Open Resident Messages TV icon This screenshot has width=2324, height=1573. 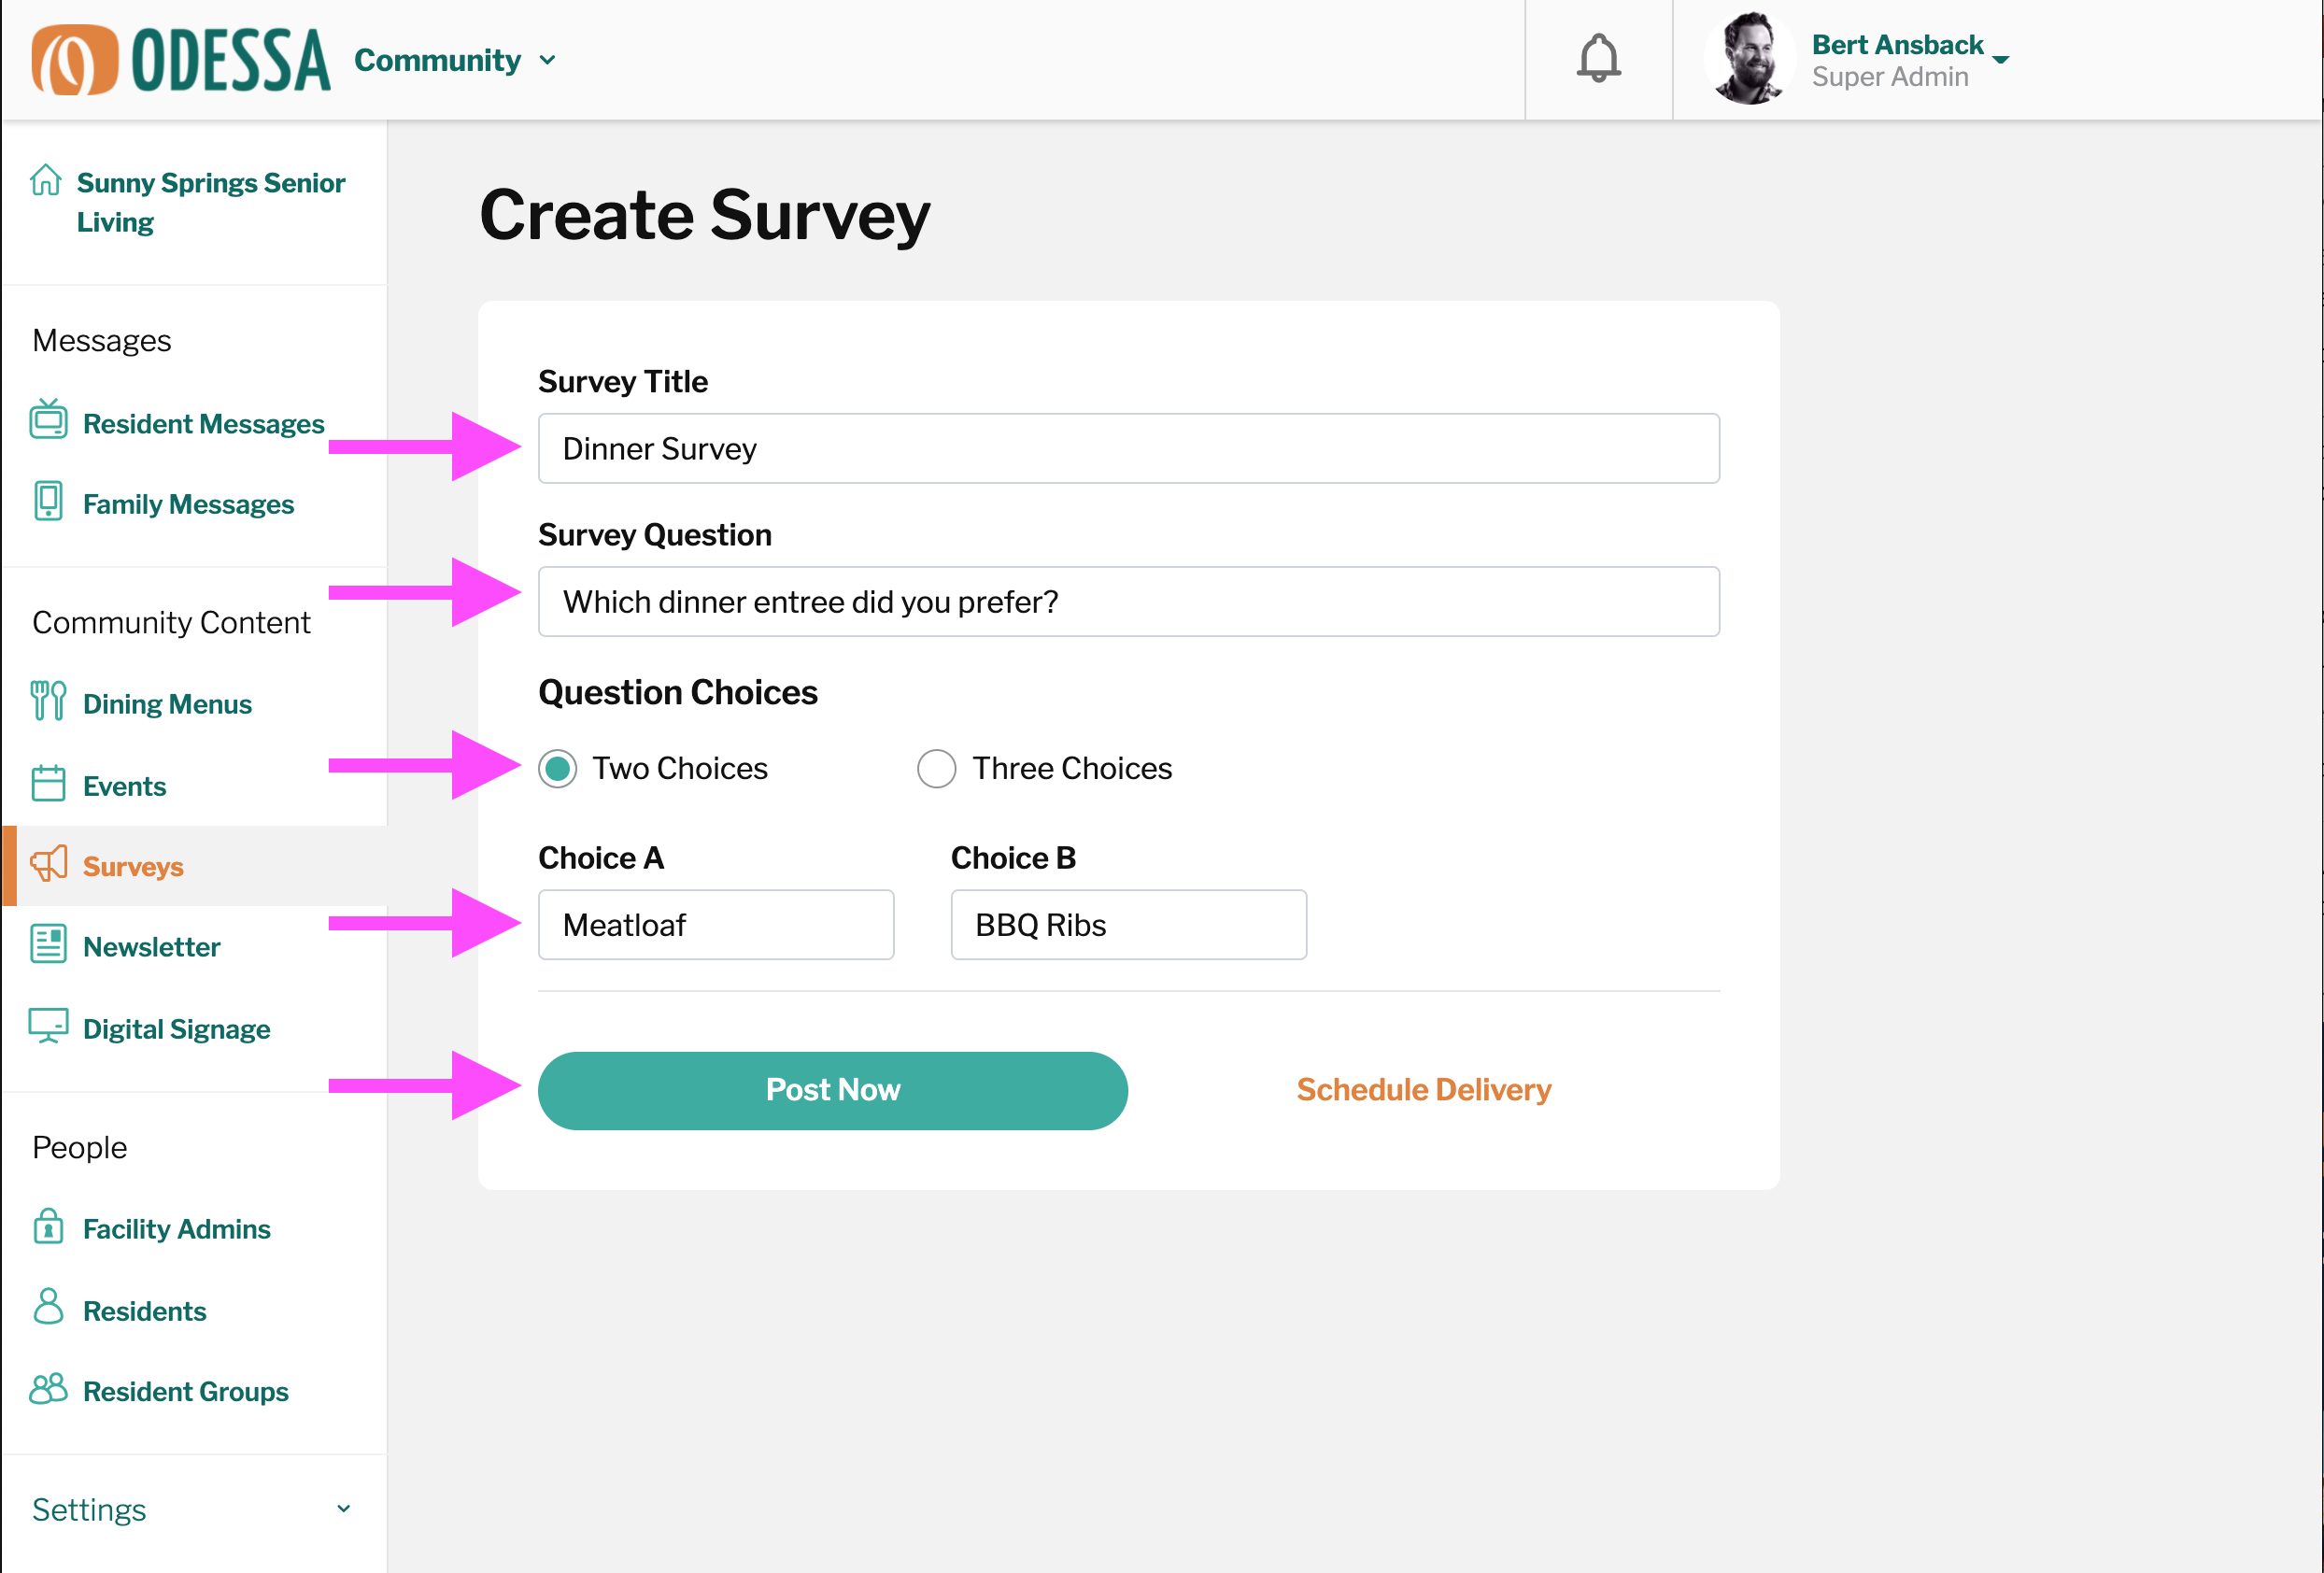pos(48,420)
